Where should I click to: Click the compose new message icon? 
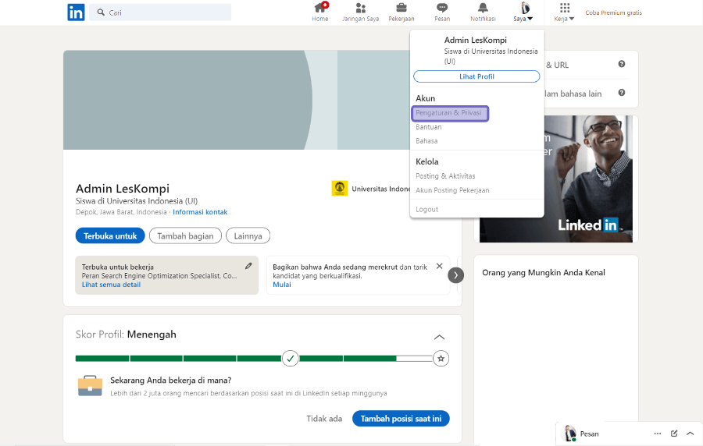(x=674, y=434)
